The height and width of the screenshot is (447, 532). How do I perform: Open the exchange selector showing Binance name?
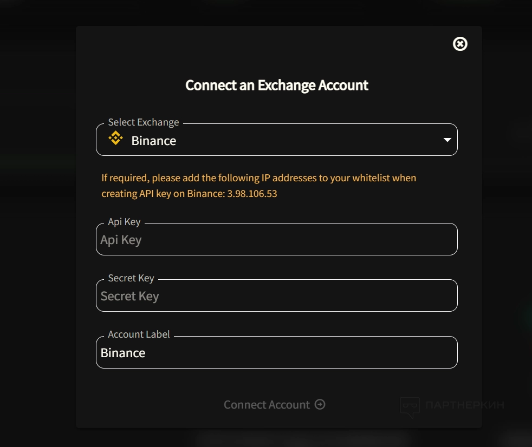click(154, 141)
